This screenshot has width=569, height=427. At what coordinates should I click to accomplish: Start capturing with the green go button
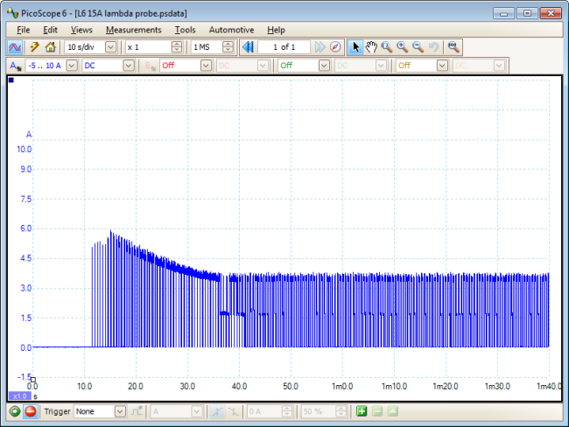click(15, 411)
